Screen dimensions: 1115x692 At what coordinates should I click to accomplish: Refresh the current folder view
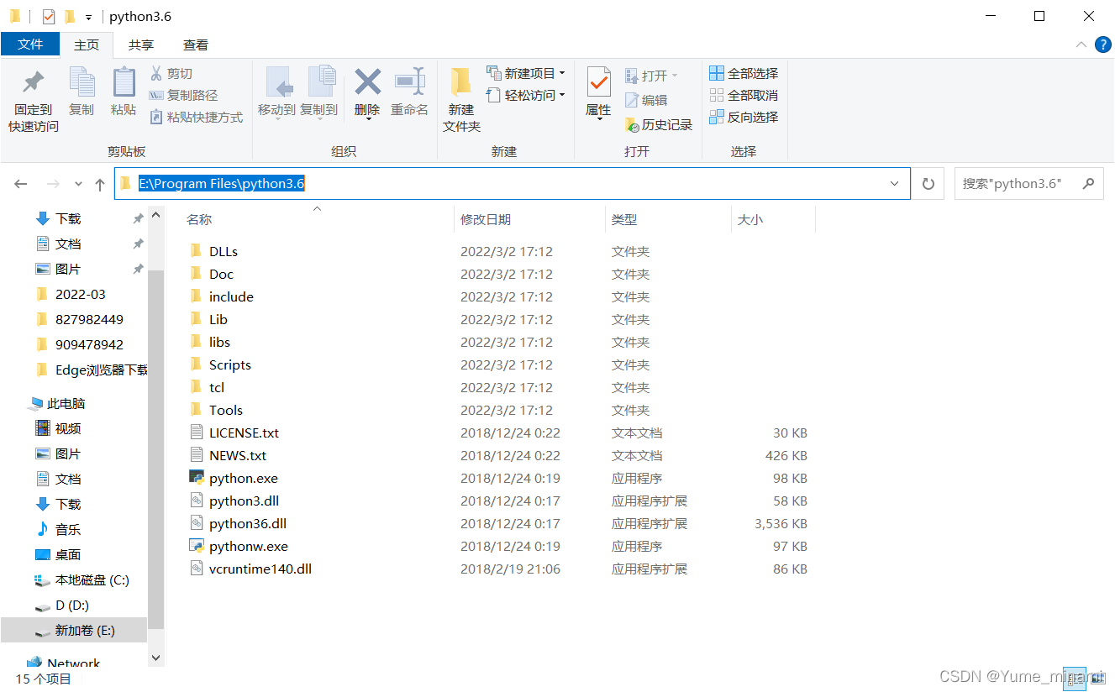pyautogui.click(x=928, y=183)
